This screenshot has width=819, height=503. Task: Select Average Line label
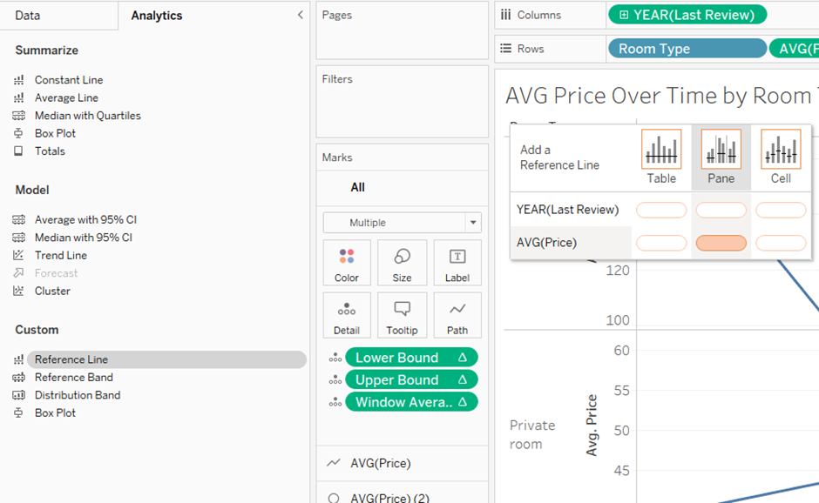(x=66, y=98)
